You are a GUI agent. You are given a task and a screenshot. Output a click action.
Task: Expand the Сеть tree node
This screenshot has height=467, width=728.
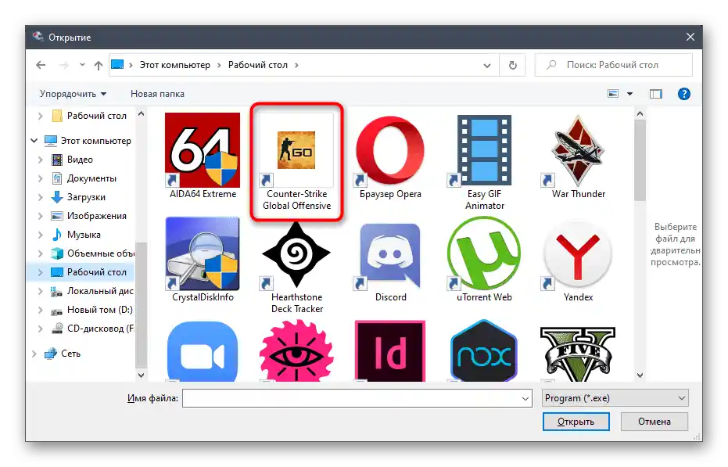tap(34, 354)
